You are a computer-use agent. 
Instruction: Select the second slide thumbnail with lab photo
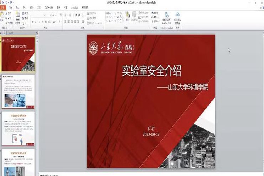pos(18,91)
